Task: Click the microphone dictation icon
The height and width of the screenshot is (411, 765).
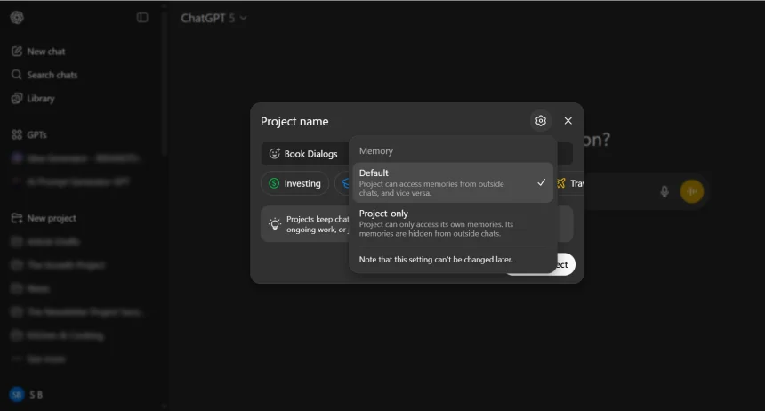Action: coord(664,191)
